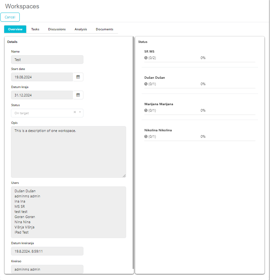The height and width of the screenshot is (280, 270).
Task: Open the Discussions tab
Action: point(57,29)
